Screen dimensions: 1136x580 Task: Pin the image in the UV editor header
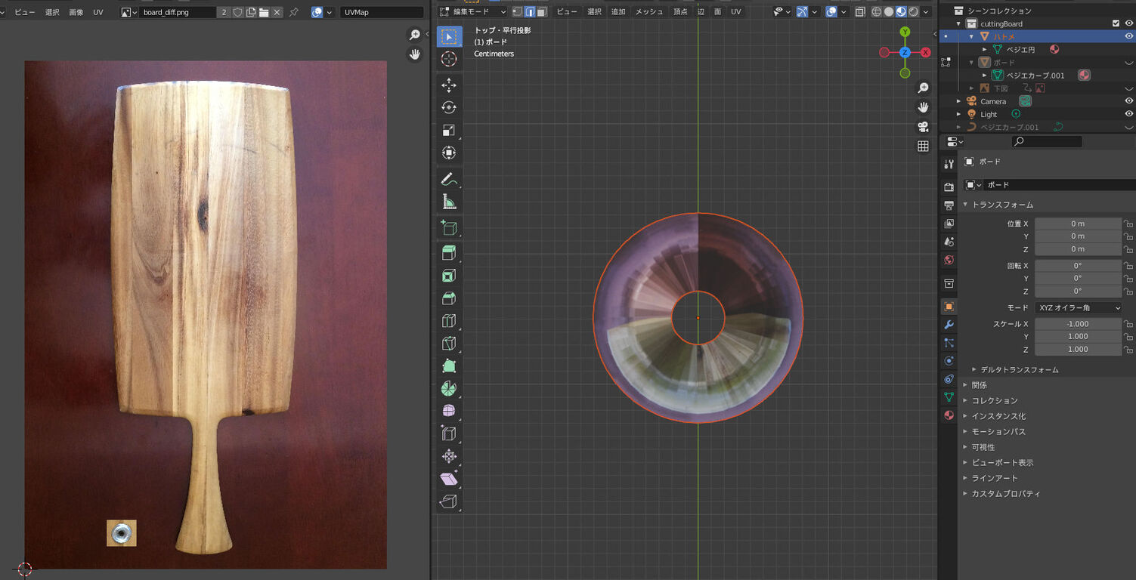293,12
